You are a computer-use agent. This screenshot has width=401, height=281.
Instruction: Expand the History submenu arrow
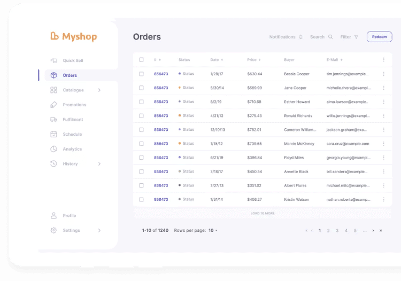point(99,164)
